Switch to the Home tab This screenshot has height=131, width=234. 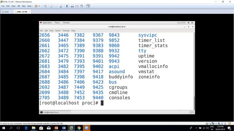7,12
